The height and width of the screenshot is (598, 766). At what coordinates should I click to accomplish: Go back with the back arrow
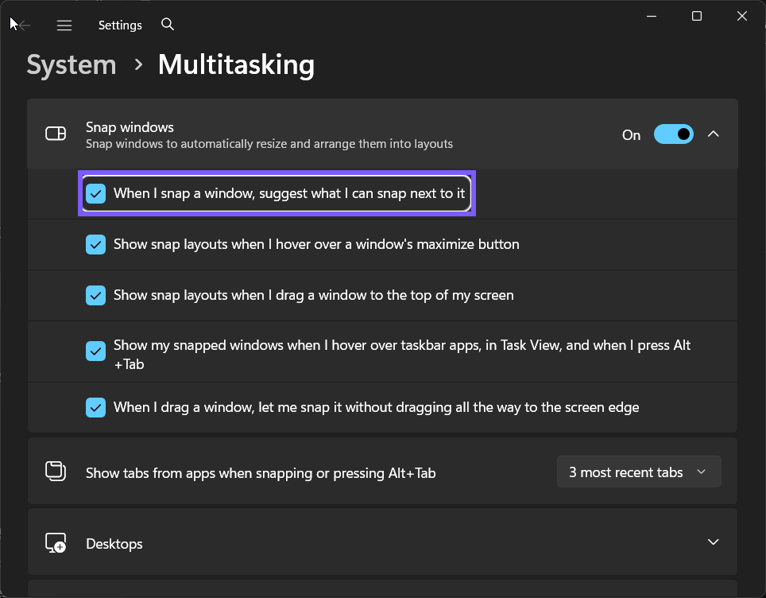23,25
